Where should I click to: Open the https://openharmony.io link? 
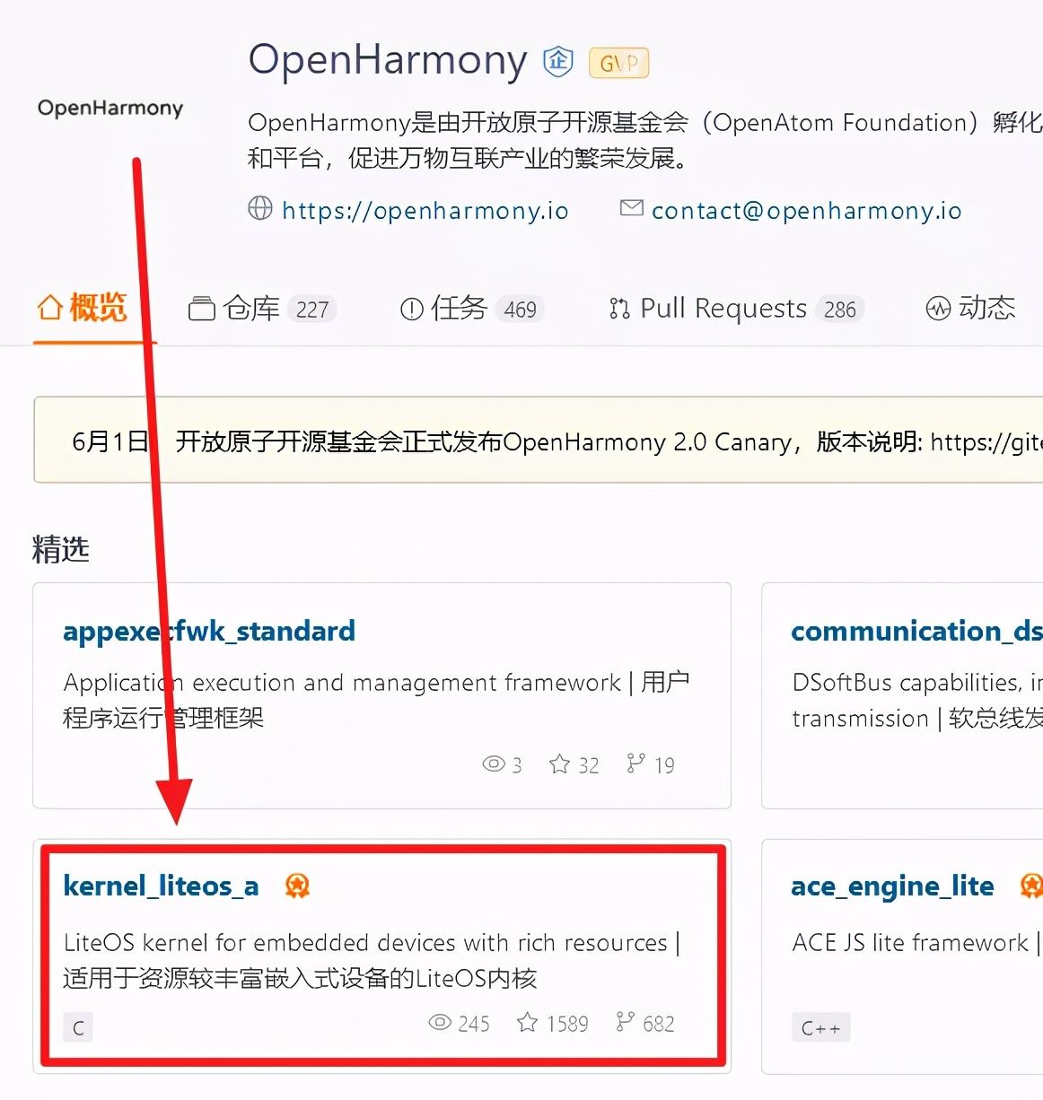pos(425,210)
